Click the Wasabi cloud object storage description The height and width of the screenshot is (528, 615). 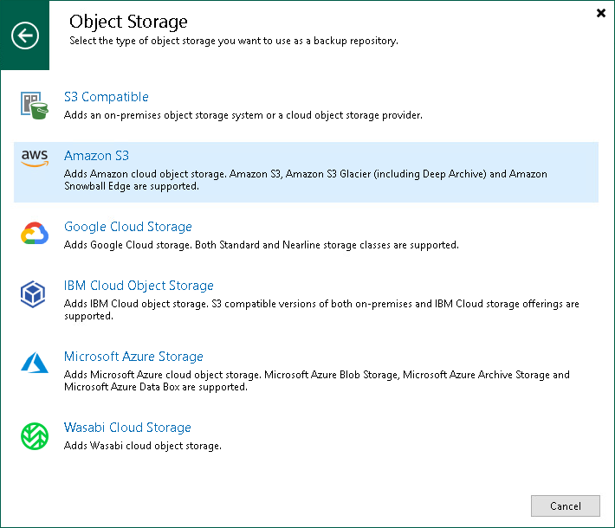[143, 446]
